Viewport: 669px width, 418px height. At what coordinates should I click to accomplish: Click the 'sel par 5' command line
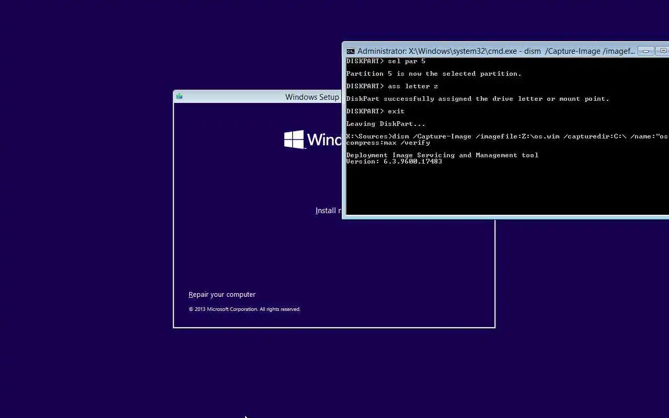[x=386, y=61]
